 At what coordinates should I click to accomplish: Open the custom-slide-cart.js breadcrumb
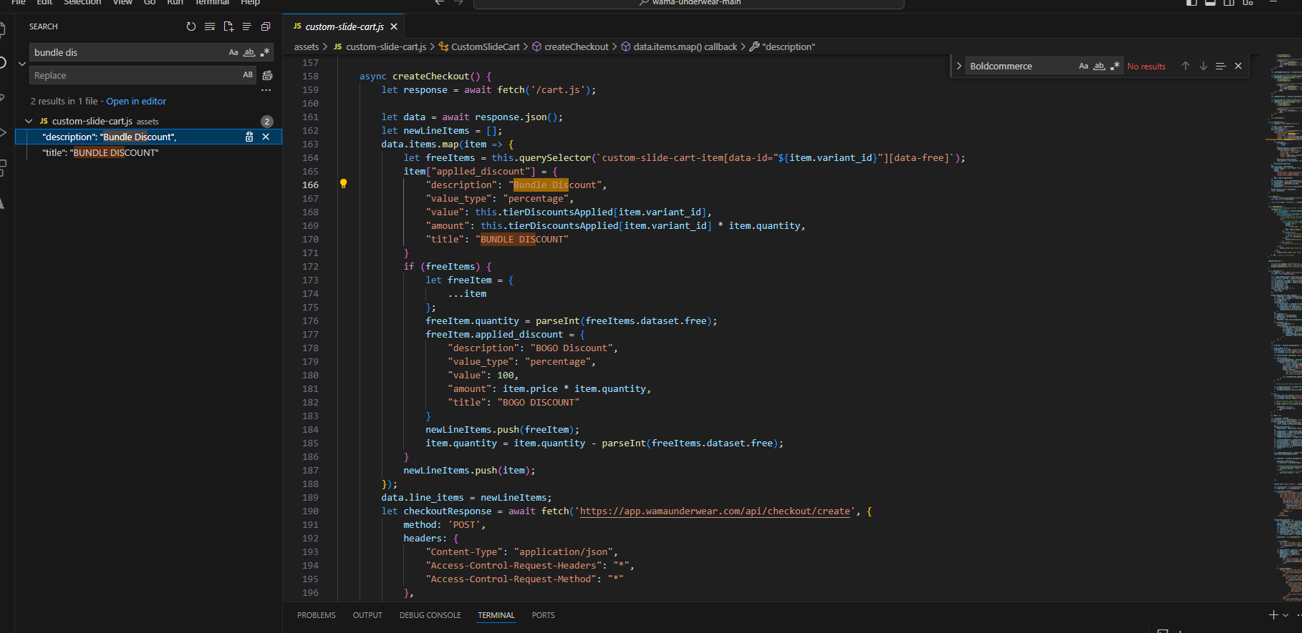[380, 46]
